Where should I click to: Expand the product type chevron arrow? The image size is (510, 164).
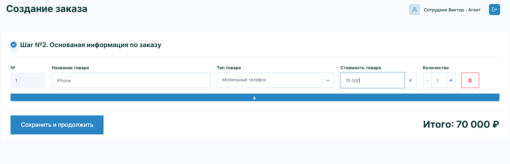point(328,80)
